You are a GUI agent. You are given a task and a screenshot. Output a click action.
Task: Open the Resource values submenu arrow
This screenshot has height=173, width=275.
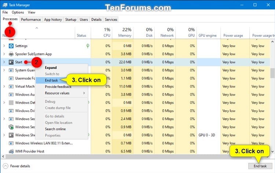coord(84,93)
